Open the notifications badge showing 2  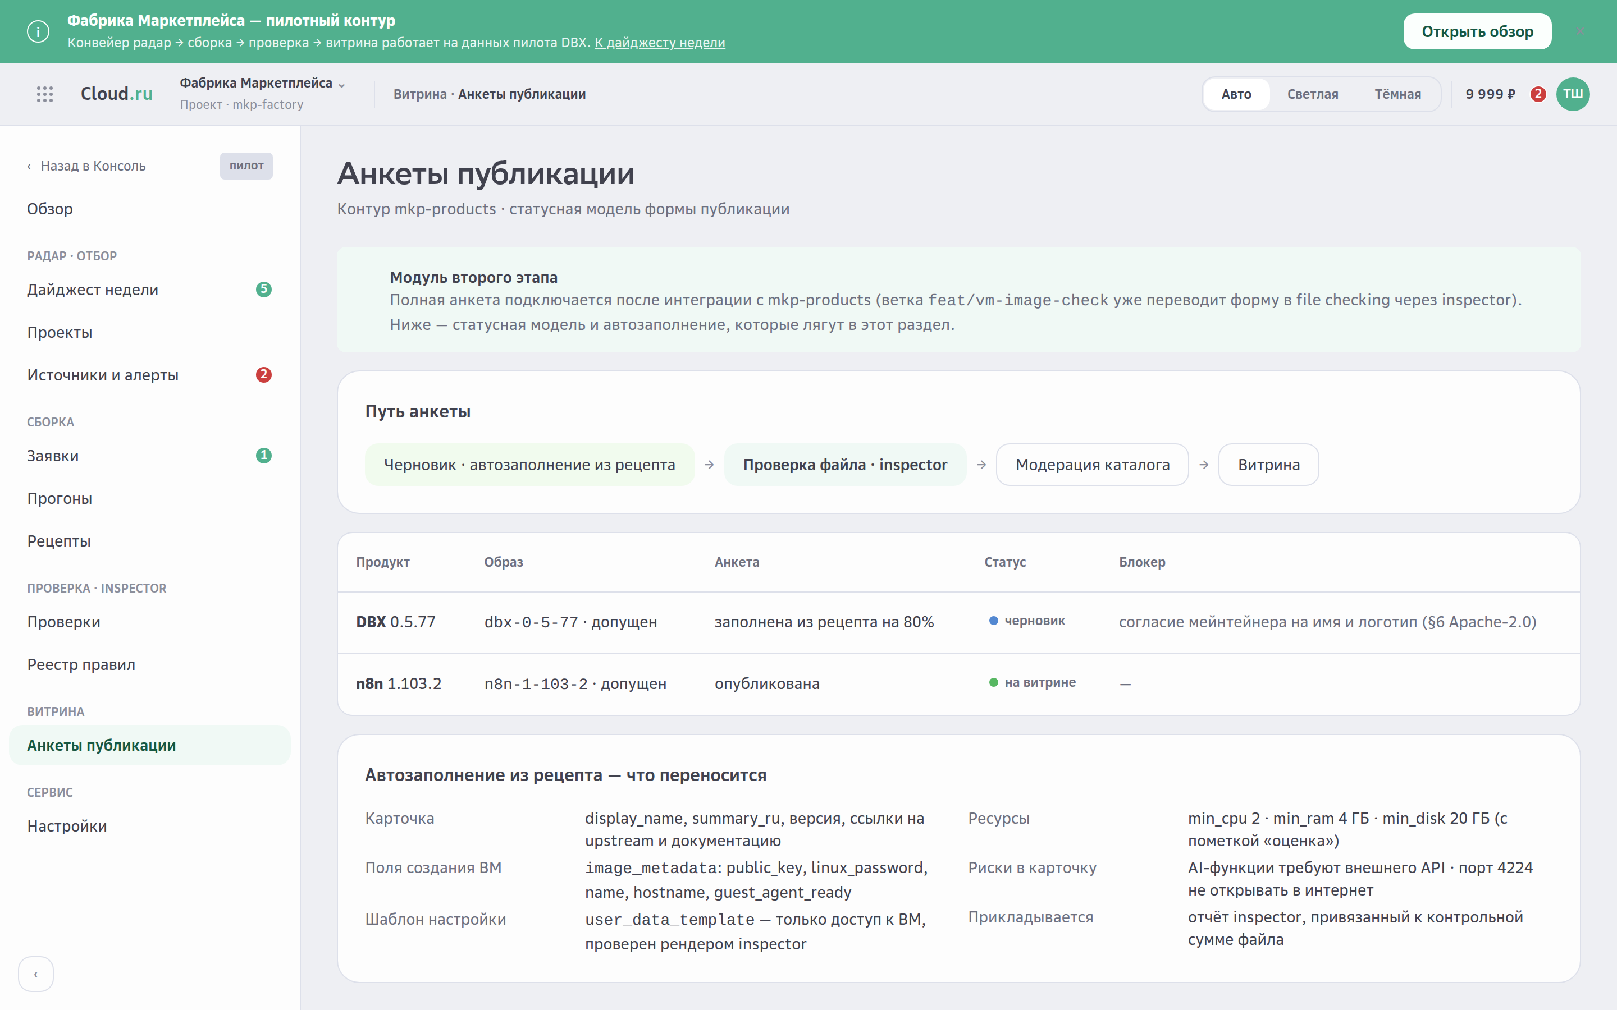(x=1537, y=94)
